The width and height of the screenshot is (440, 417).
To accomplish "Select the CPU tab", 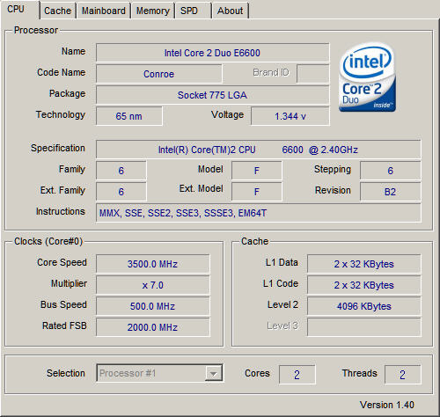I will pyautogui.click(x=19, y=10).
